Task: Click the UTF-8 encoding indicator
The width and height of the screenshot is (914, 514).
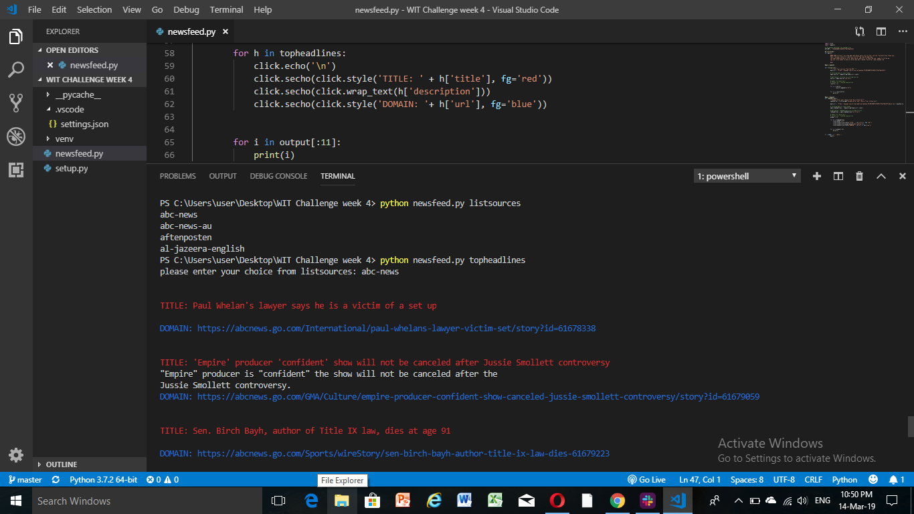Action: click(x=784, y=480)
